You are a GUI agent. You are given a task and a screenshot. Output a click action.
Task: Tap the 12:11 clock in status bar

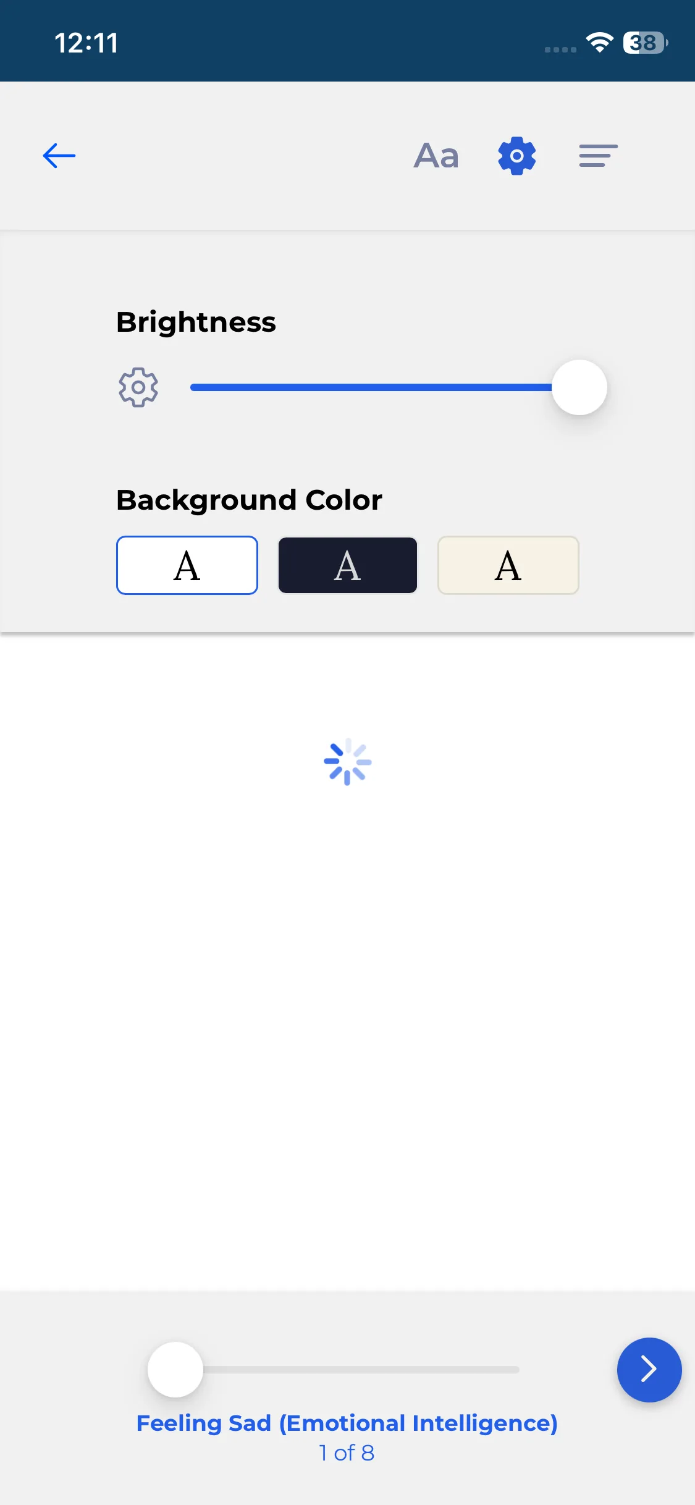point(86,43)
